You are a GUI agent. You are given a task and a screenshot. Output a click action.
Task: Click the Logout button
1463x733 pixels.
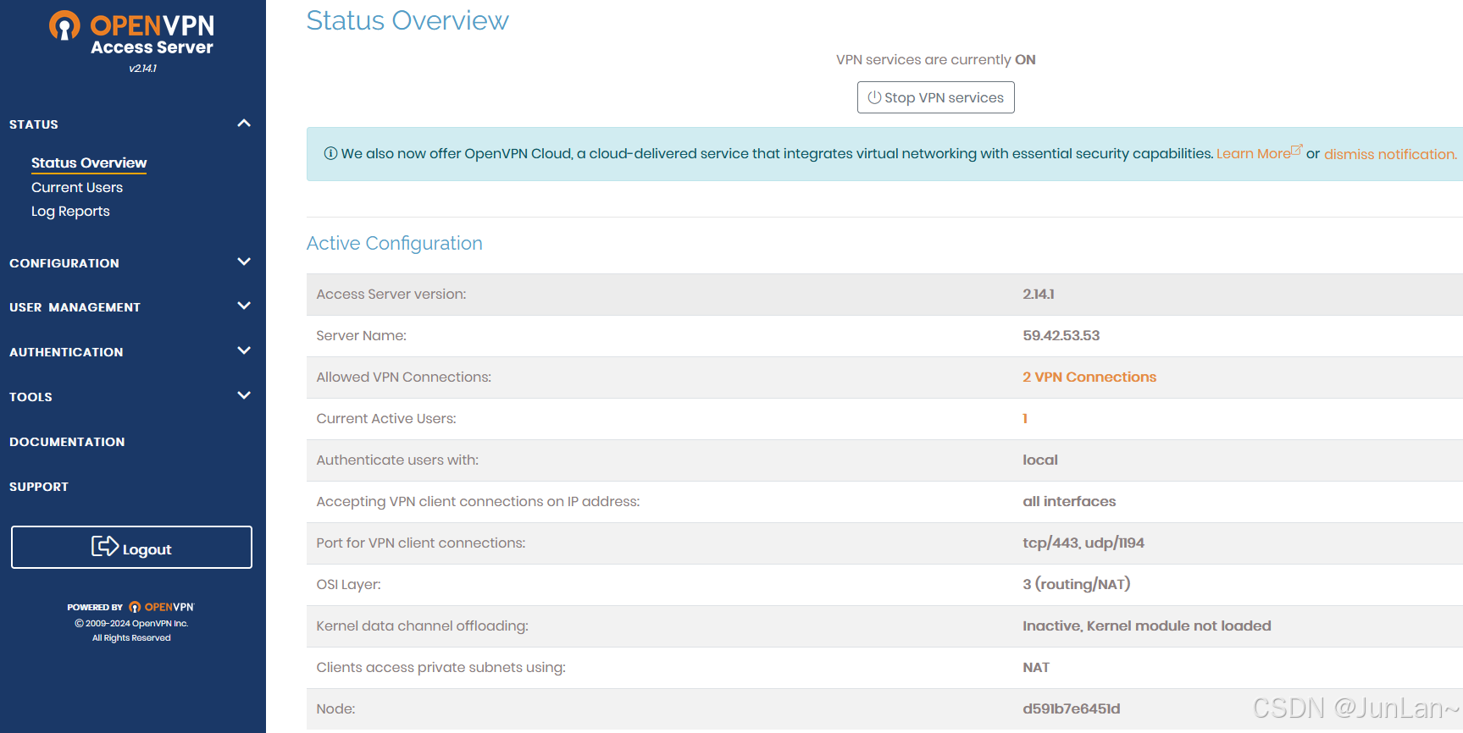(131, 548)
